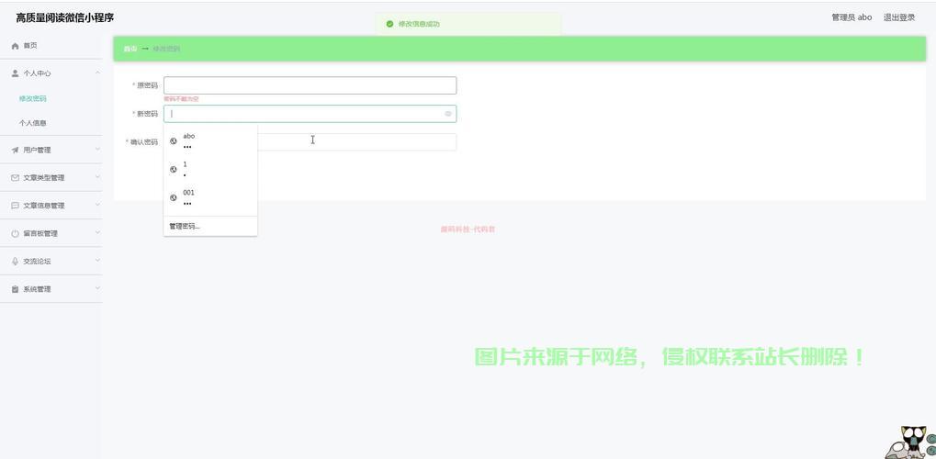Open the 个人信息 sidebar item
Image resolution: width=936 pixels, height=459 pixels.
click(x=33, y=123)
